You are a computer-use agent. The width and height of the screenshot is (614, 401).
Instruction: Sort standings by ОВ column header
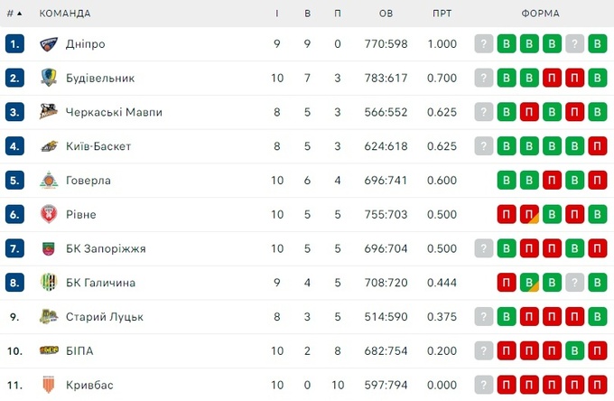click(x=386, y=14)
